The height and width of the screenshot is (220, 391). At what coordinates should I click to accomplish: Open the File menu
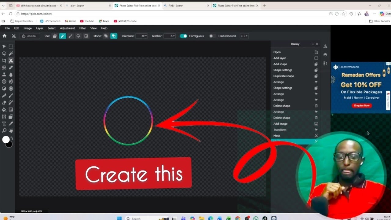[x=7, y=28]
